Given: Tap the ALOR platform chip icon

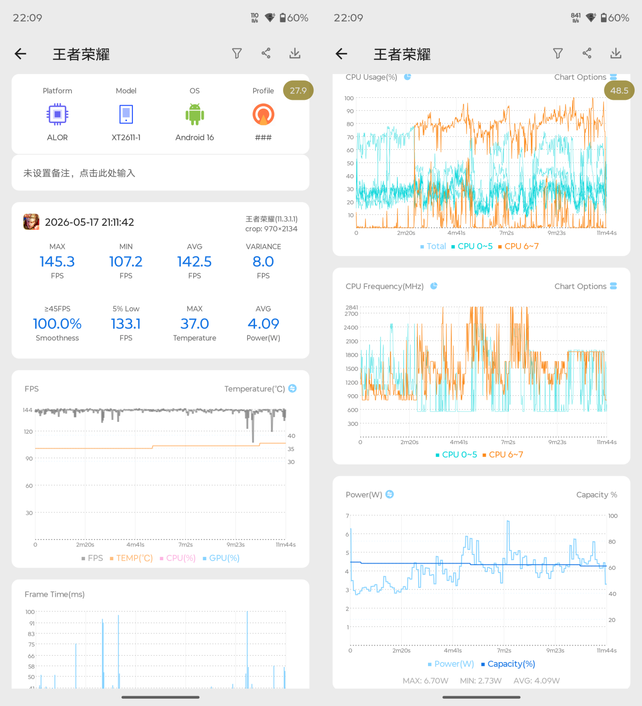Looking at the screenshot, I should 57,114.
